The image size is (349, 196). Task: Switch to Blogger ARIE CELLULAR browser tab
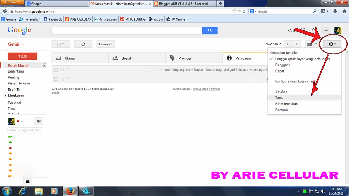[185, 3]
